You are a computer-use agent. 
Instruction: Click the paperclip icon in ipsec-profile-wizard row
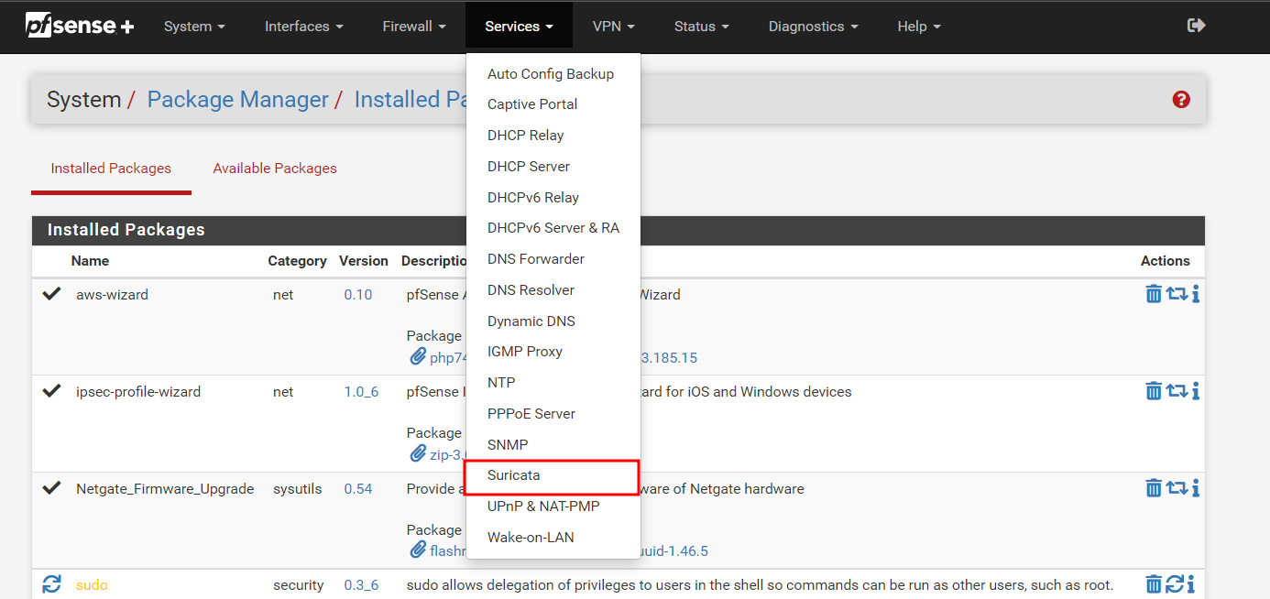coord(417,453)
